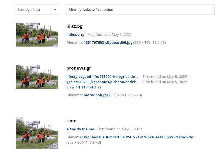
Task: Click the t.me domain heading
Action: coord(71,121)
